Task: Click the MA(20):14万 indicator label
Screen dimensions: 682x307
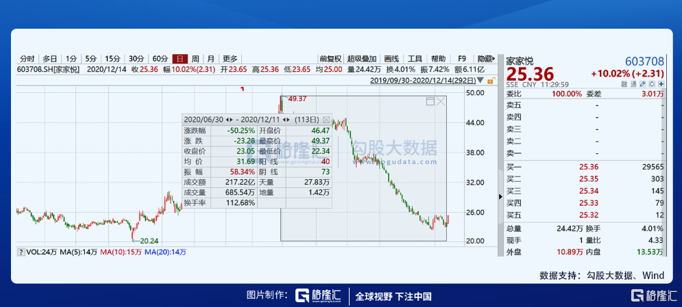Action: tap(165, 252)
